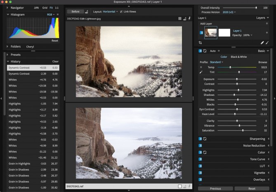Toggle Tone Curve panel switch
This screenshot has width=276, height=192.
tap(200, 159)
